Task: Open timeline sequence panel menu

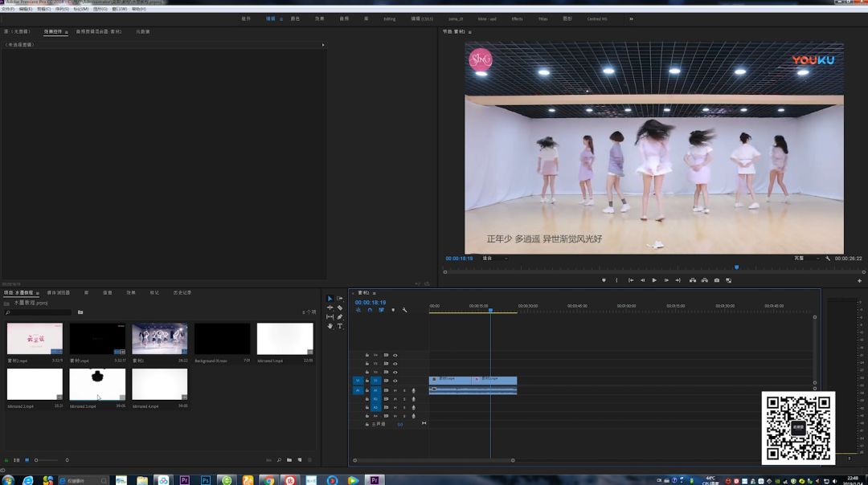Action: (375, 293)
